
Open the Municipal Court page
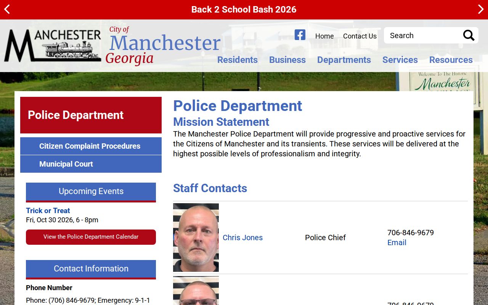pyautogui.click(x=91, y=164)
